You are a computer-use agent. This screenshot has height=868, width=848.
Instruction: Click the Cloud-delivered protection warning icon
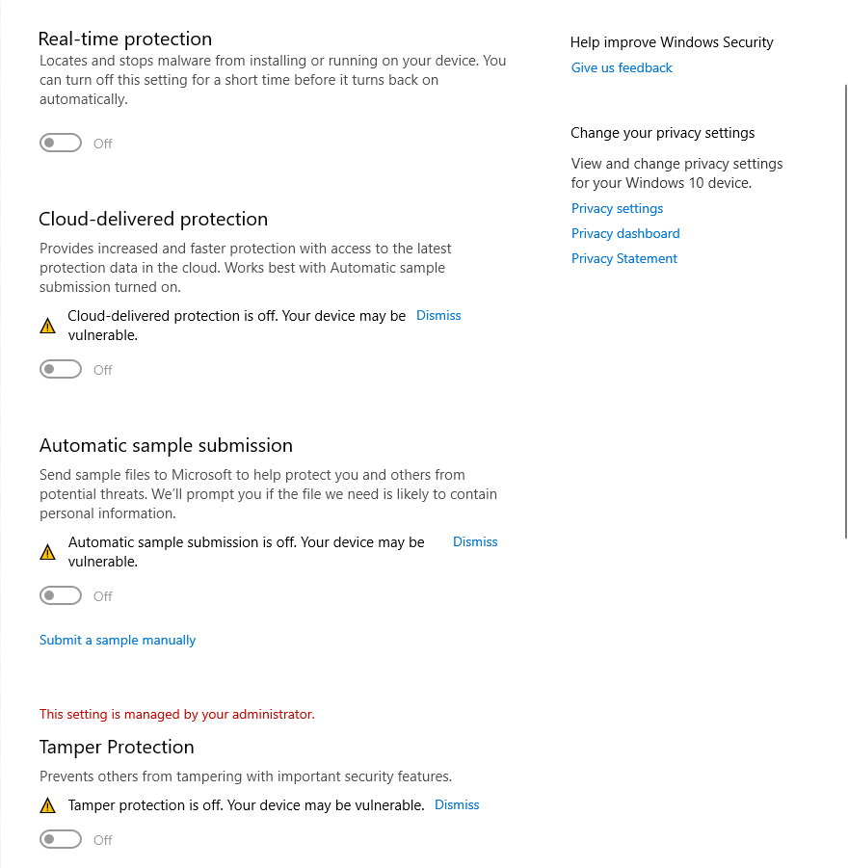47,326
